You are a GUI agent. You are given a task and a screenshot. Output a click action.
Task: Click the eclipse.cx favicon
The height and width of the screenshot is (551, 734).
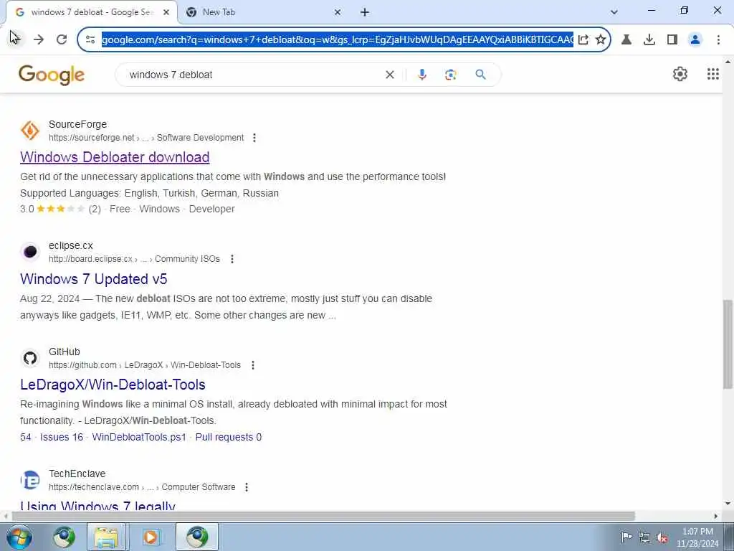tap(30, 252)
